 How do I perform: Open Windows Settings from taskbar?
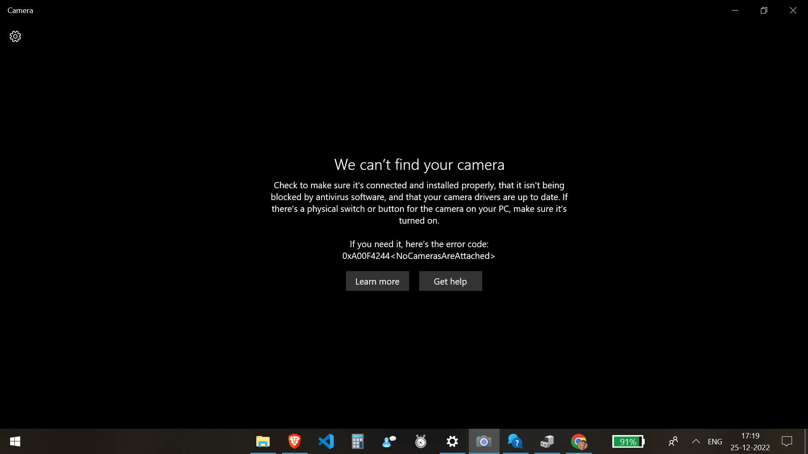(x=452, y=441)
